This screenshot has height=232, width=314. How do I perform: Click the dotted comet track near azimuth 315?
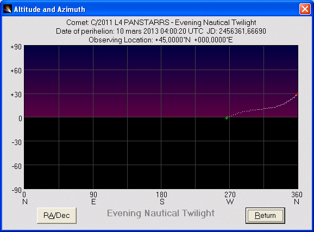tap(264, 109)
